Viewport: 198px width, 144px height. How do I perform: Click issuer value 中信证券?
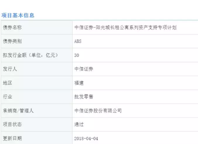click(84, 69)
